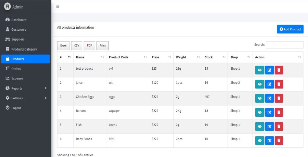Toggle the sidebar hamburger menu
Image resolution: width=308 pixels, height=157 pixels.
tap(58, 6)
